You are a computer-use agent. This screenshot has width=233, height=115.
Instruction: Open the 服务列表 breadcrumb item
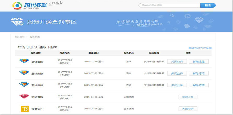(x=35, y=37)
